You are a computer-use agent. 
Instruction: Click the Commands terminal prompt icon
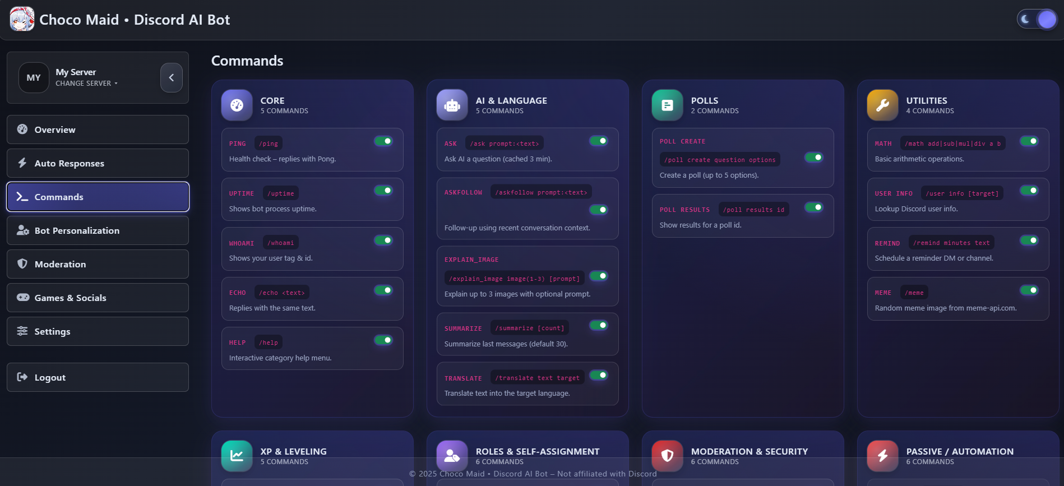(x=22, y=197)
